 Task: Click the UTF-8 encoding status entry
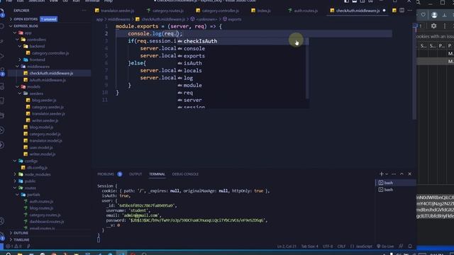click(x=328, y=246)
